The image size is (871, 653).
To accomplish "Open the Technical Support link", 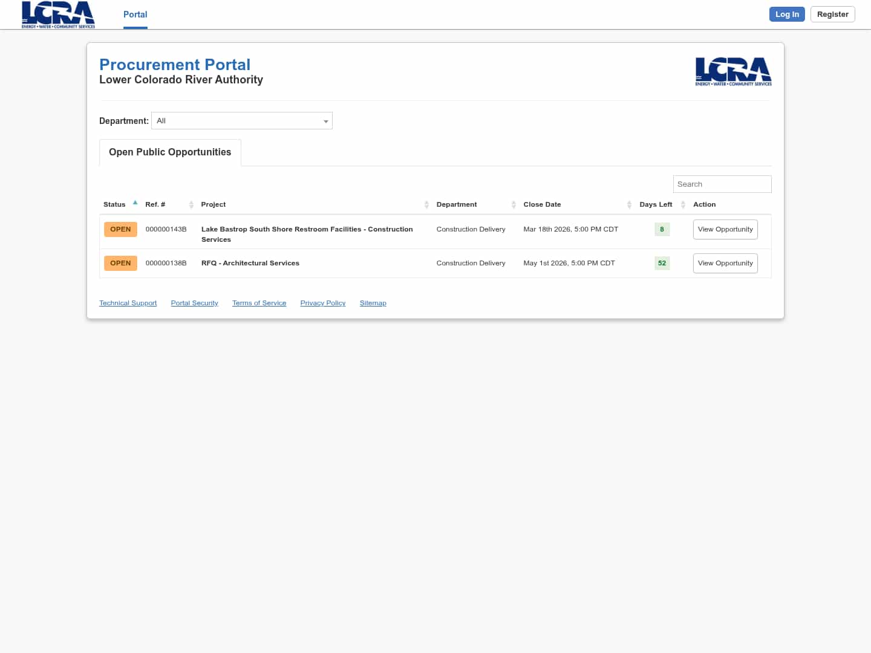I will (128, 302).
